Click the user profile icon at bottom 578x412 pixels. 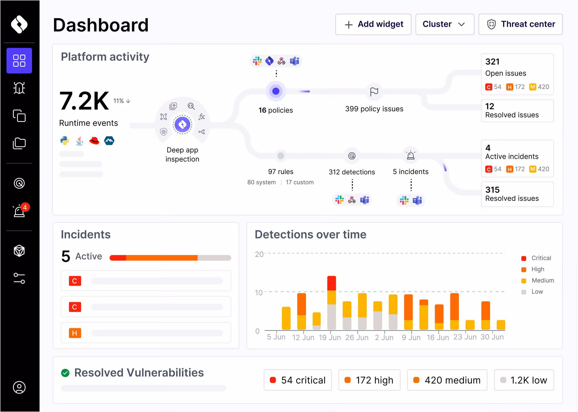point(19,387)
